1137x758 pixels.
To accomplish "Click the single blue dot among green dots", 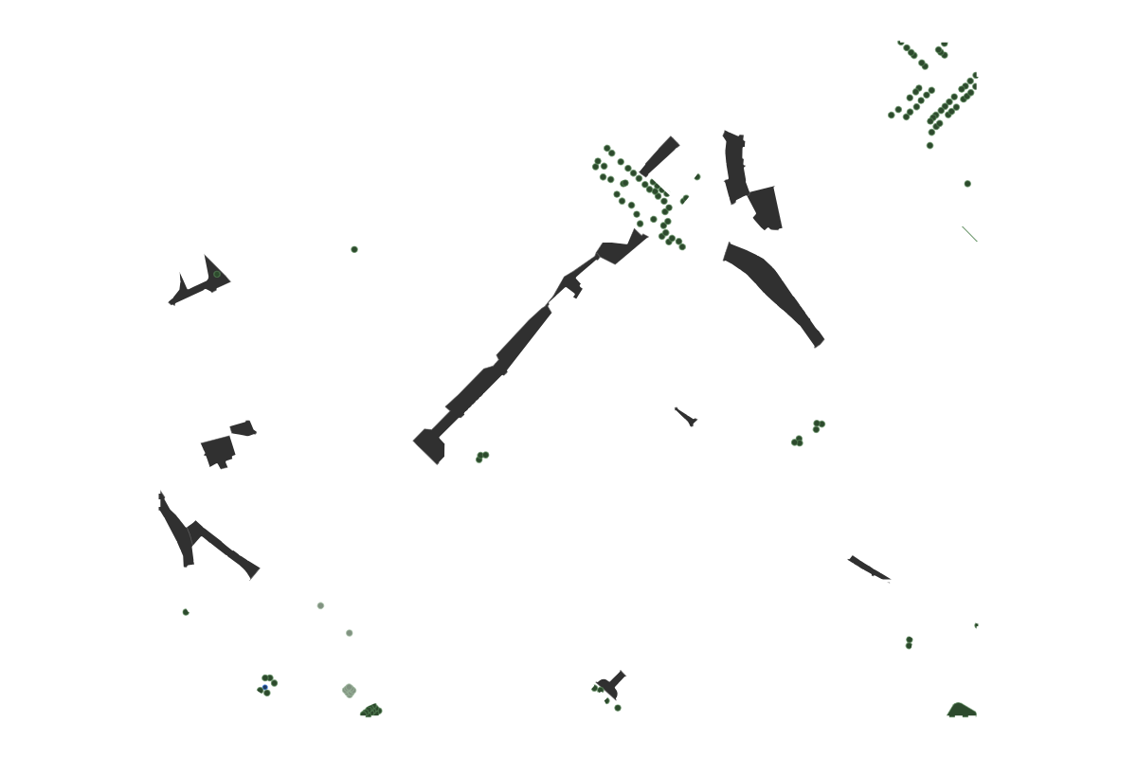I will point(265,688).
